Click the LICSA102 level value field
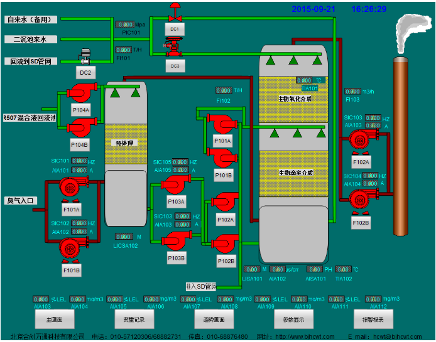Screen dimensions: 436x342 124,237
